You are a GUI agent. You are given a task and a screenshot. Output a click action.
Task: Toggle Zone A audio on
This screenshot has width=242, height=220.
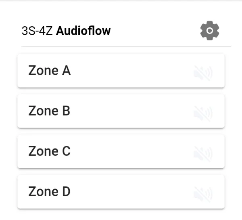click(203, 73)
